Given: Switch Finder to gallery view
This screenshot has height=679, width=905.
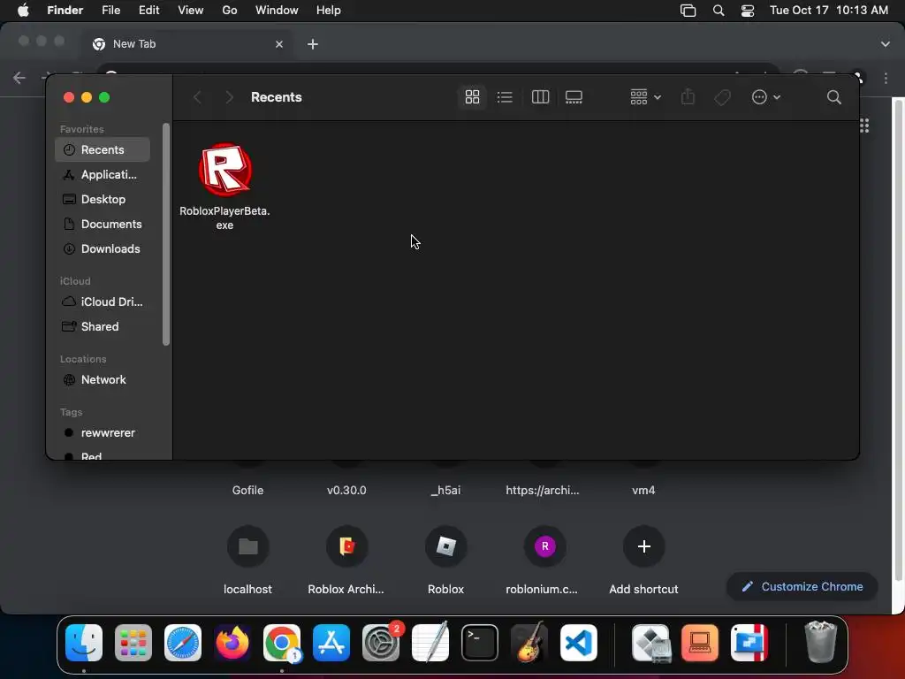Looking at the screenshot, I should click(x=574, y=97).
